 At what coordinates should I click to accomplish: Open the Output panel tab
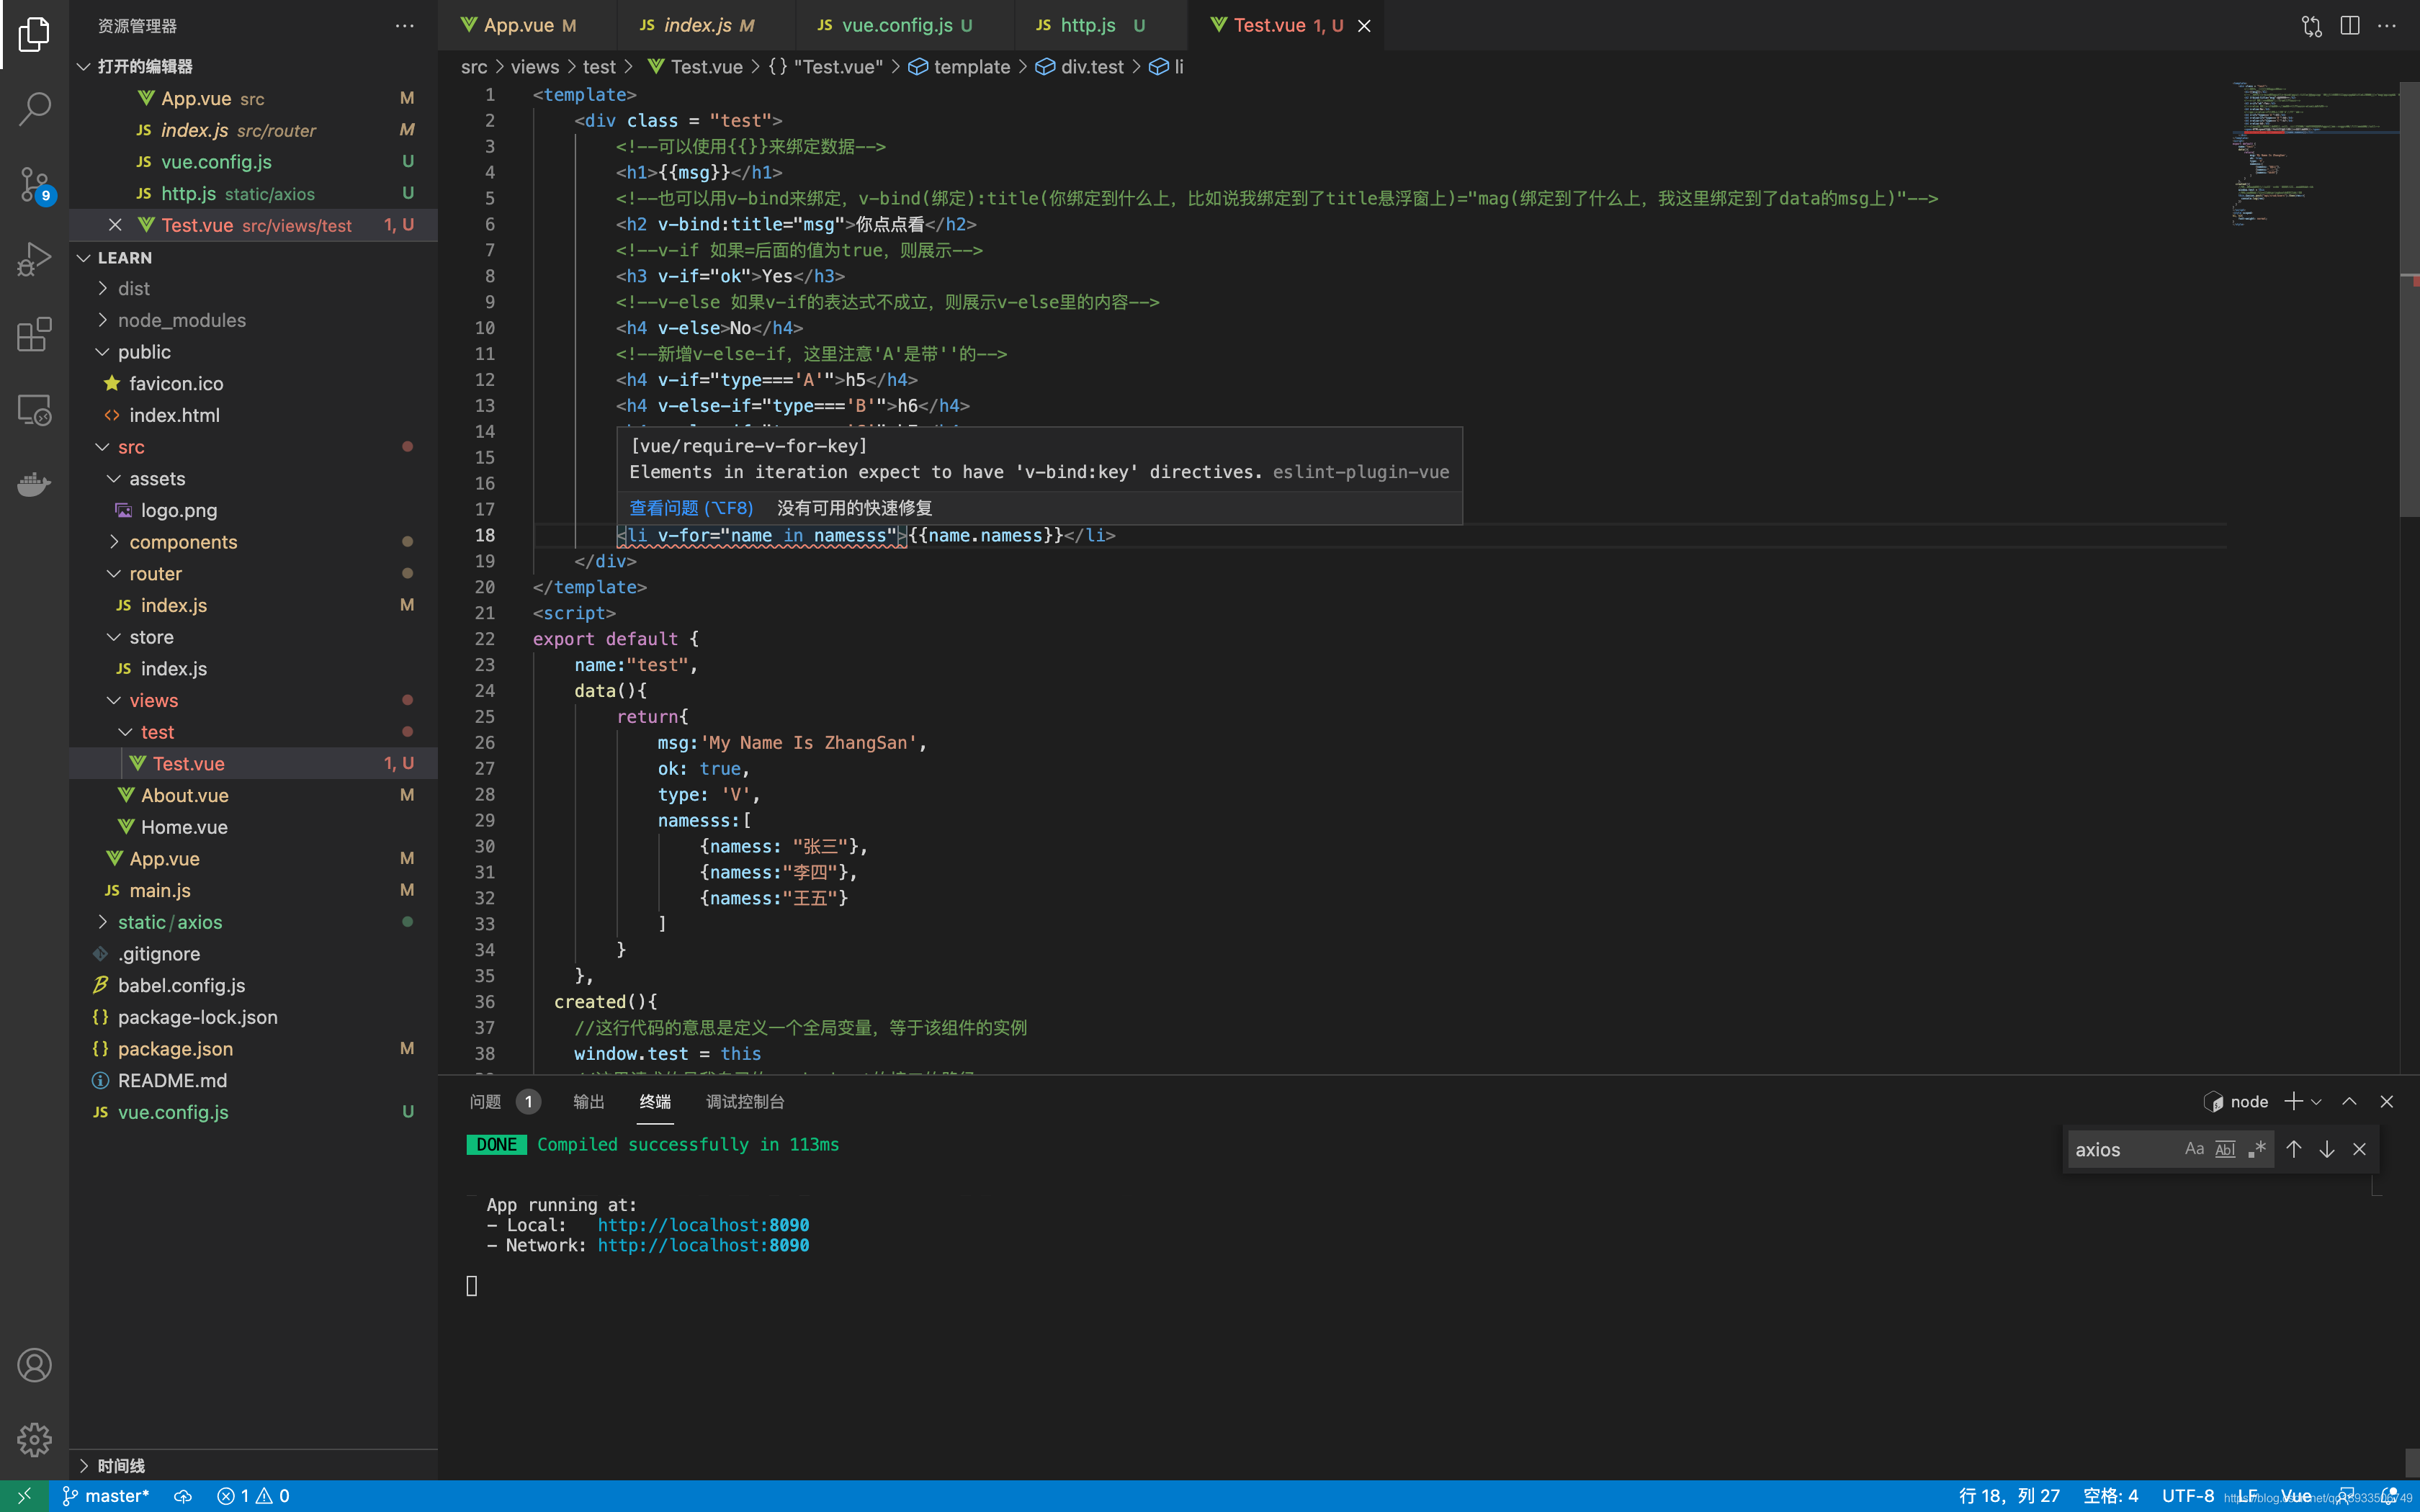589,1101
